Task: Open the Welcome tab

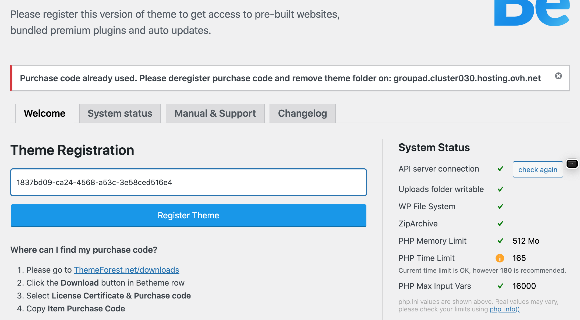Action: (x=45, y=113)
